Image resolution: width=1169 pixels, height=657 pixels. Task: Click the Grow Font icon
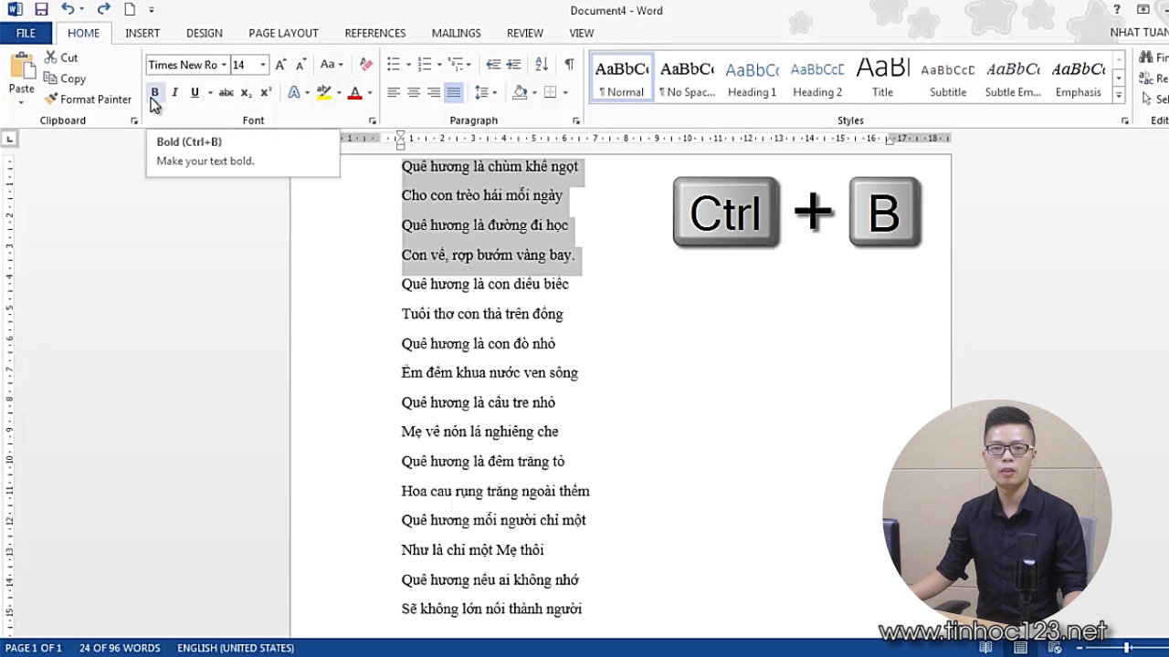point(280,65)
